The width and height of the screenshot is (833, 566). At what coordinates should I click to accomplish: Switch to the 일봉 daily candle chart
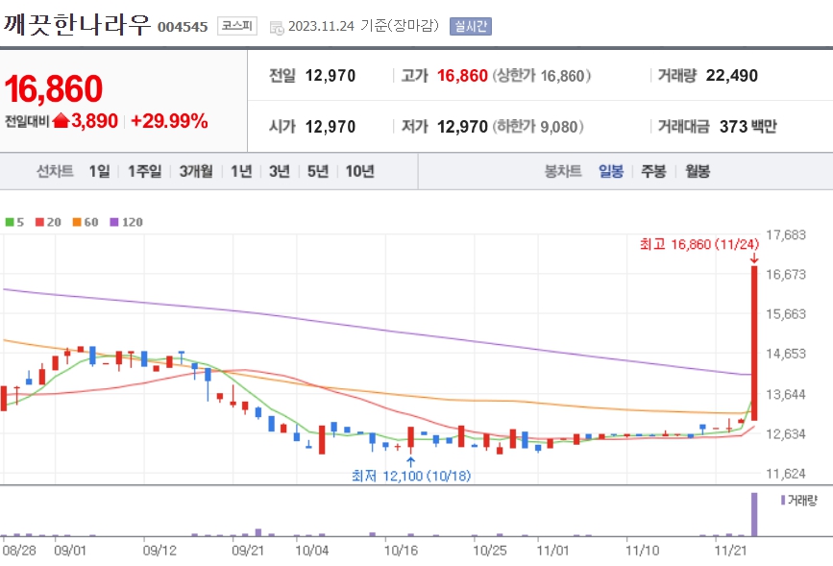coord(611,171)
